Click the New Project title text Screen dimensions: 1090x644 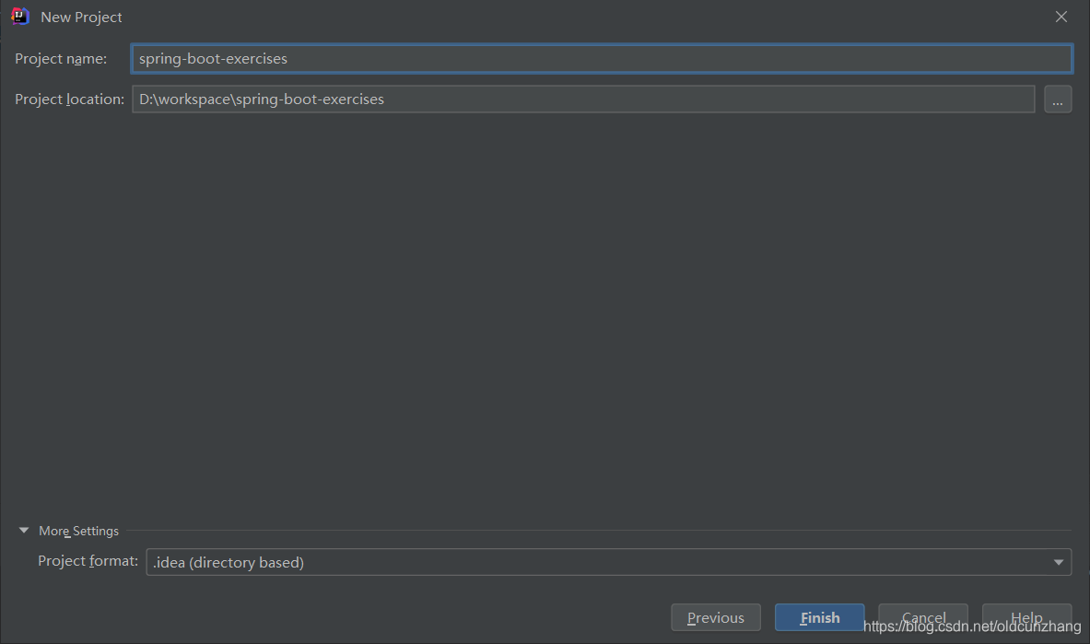tap(81, 18)
